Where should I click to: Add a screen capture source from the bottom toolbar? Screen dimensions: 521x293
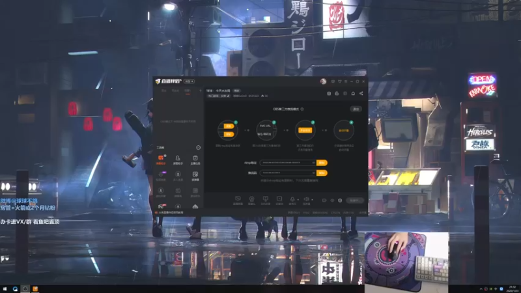(x=238, y=201)
